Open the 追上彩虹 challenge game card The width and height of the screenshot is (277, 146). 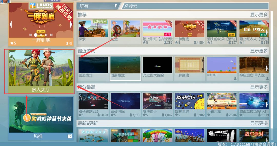click(x=157, y=32)
